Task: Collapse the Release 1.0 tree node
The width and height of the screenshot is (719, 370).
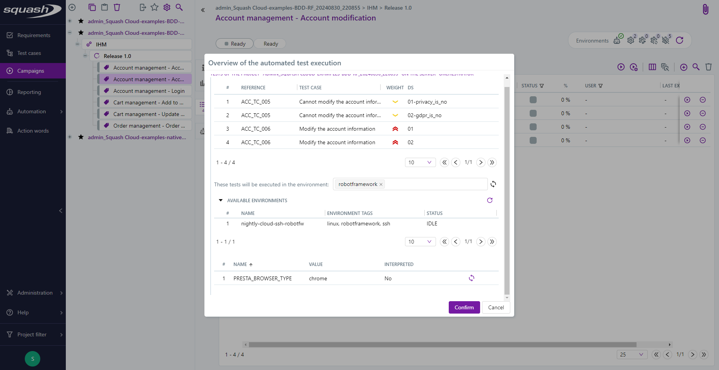Action: 85,56
